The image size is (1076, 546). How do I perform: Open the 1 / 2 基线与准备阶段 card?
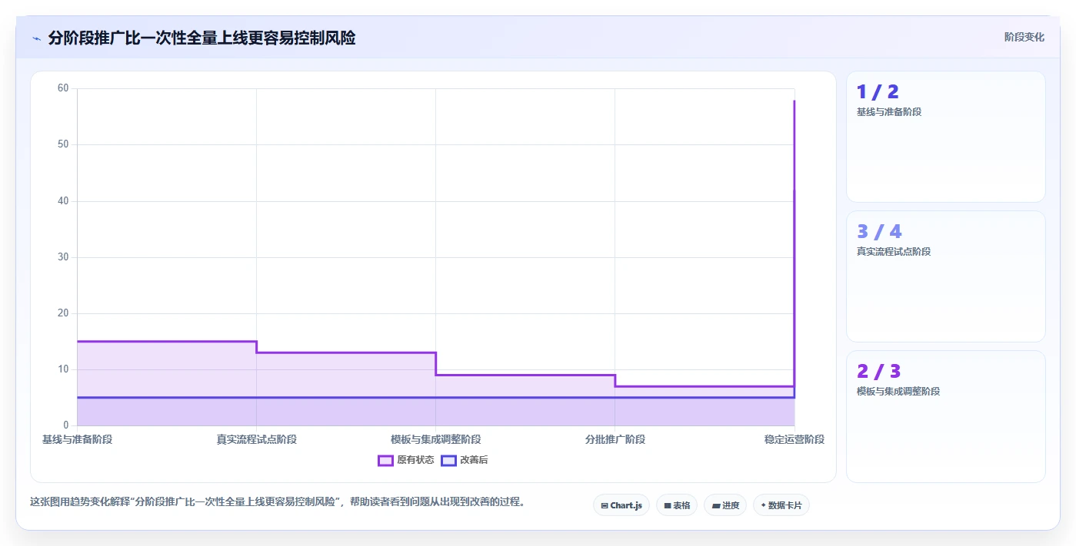(946, 137)
